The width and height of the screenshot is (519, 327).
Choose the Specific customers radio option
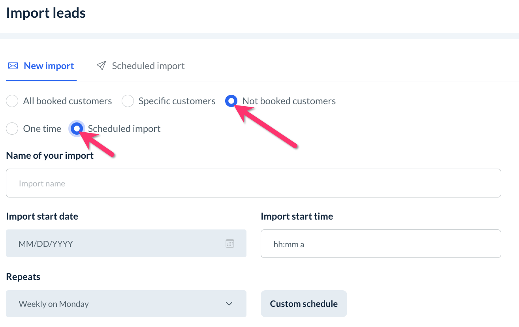[128, 101]
